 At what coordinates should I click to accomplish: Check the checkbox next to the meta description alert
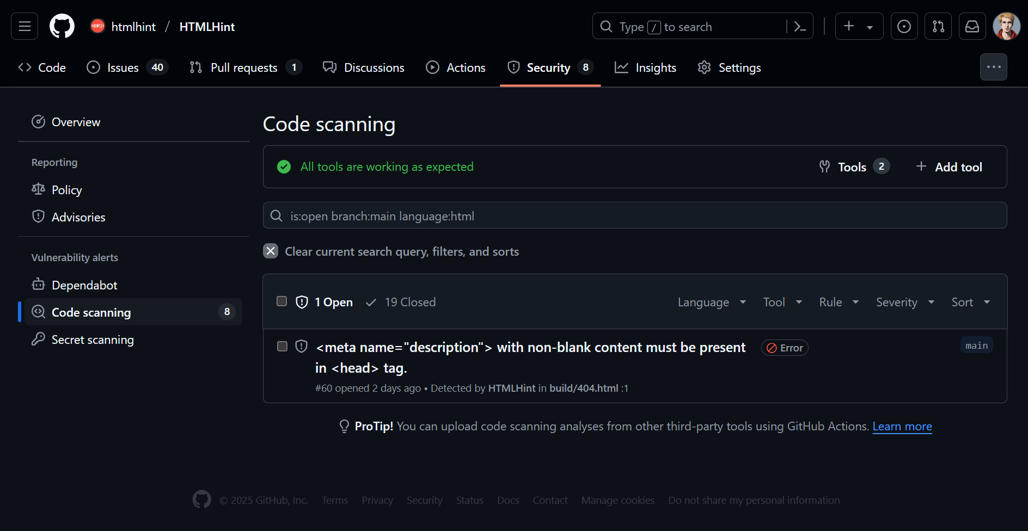click(282, 346)
